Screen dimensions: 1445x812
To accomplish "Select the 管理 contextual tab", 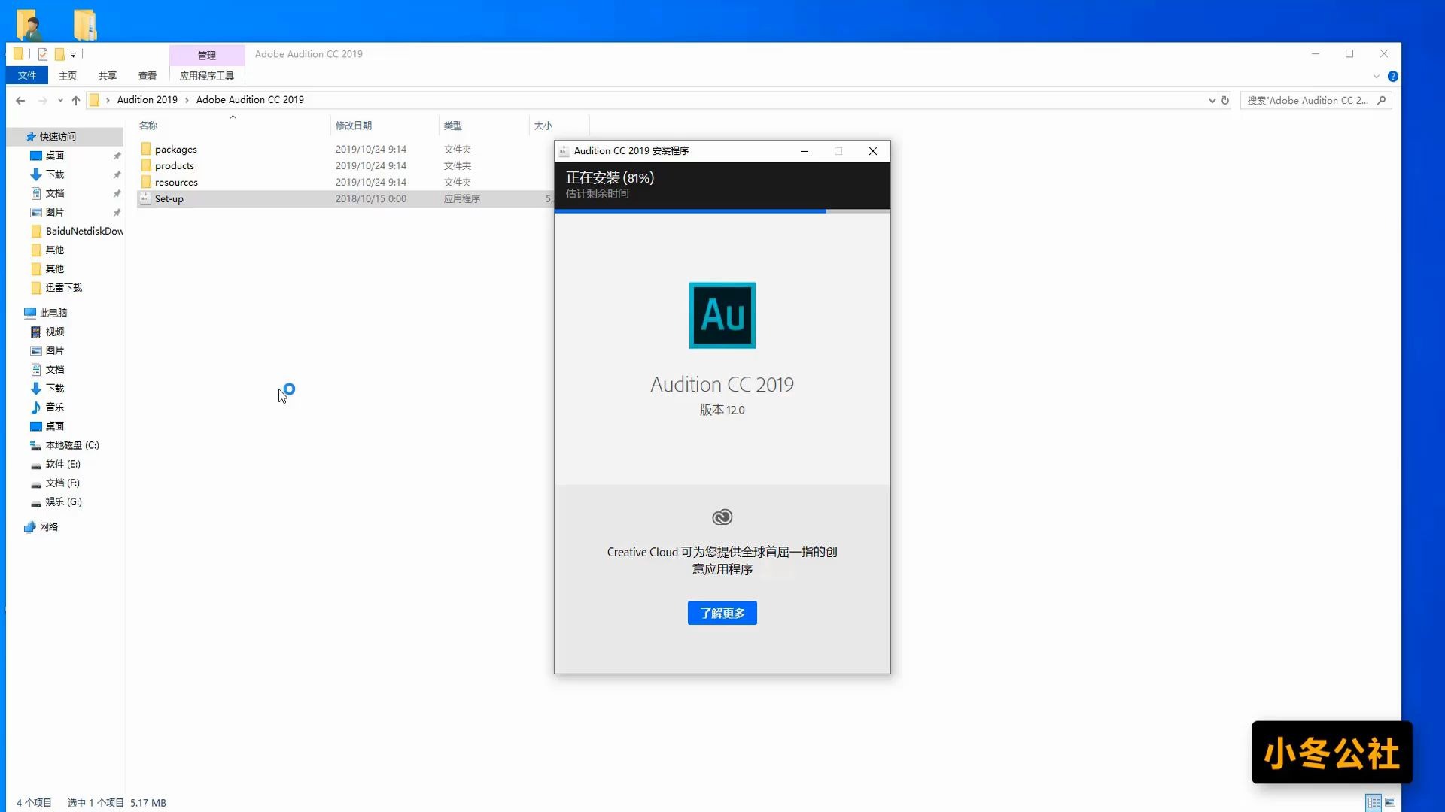I will (x=207, y=55).
